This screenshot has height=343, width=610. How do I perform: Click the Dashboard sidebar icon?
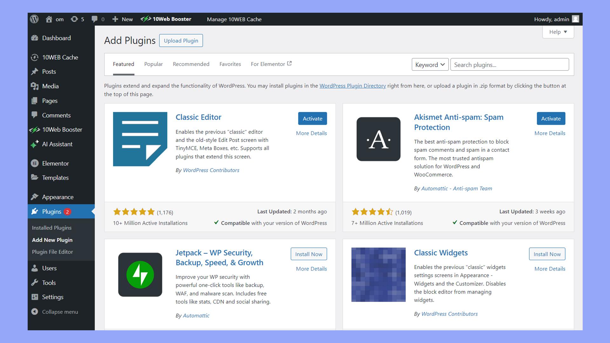click(x=35, y=38)
